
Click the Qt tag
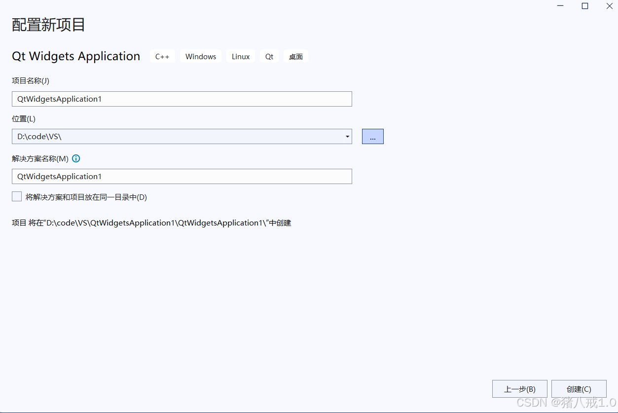[269, 56]
